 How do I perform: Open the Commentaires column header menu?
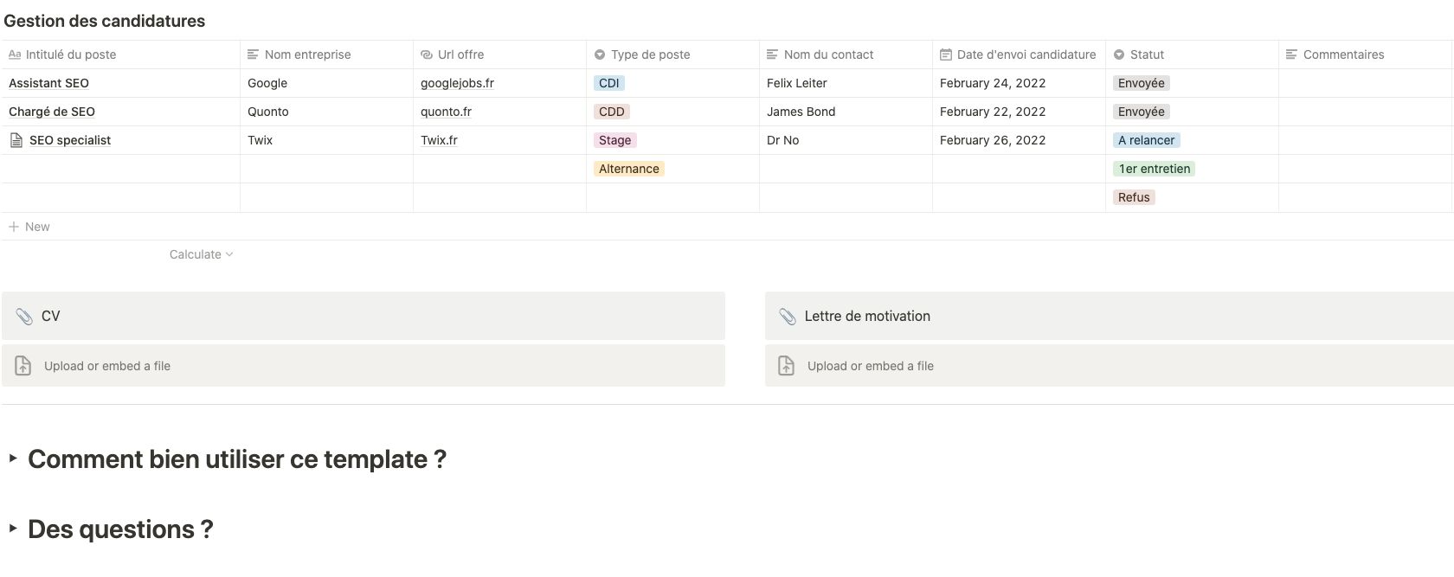pyautogui.click(x=1343, y=54)
